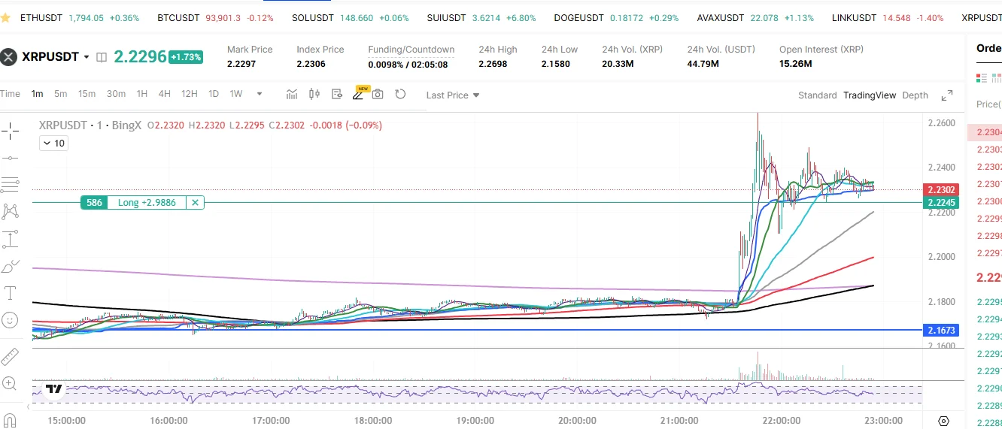
Task: Select the 1H timeframe
Action: [141, 94]
